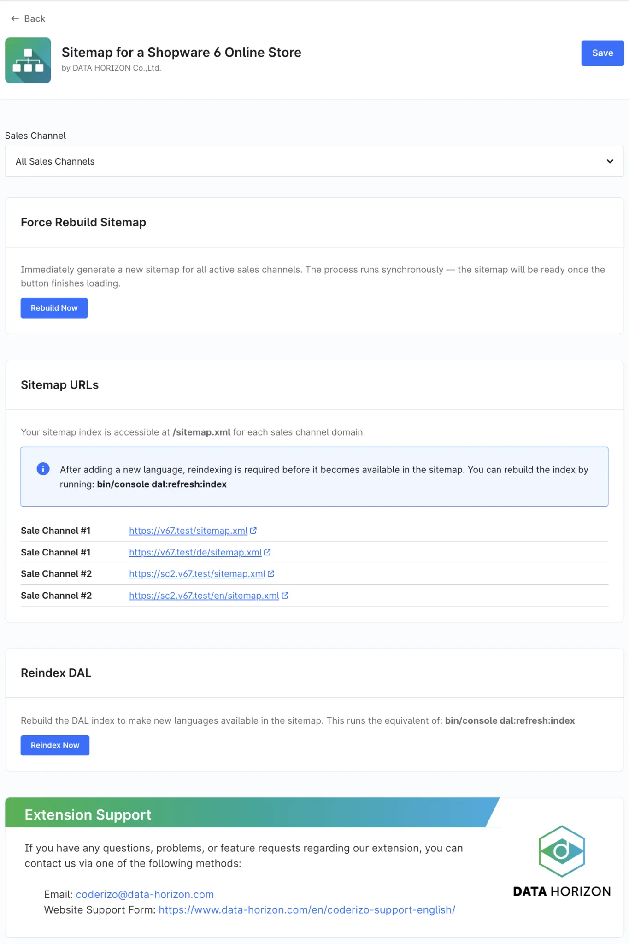Click the Extension Support banner title
Image resolution: width=629 pixels, height=944 pixels.
tap(88, 814)
